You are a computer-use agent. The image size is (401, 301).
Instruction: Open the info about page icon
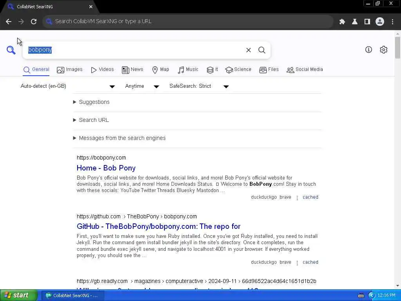click(368, 50)
